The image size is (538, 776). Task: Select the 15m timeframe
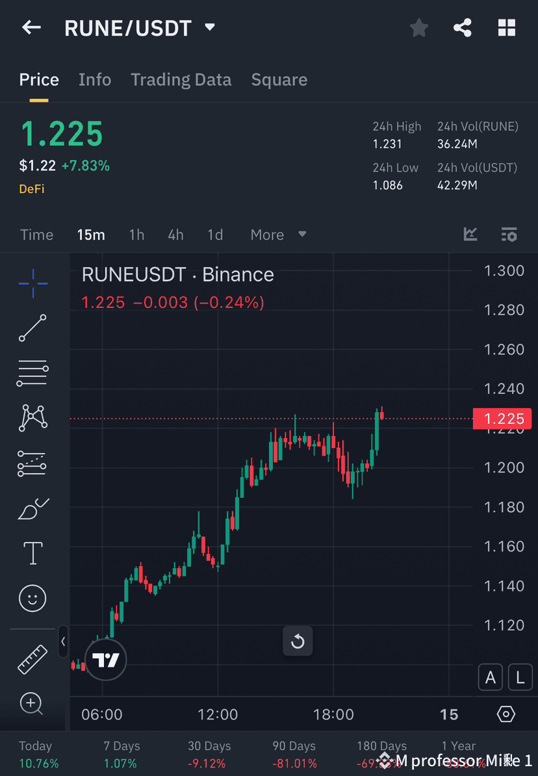(x=90, y=235)
